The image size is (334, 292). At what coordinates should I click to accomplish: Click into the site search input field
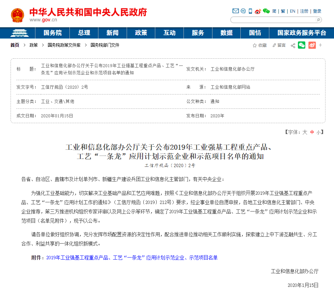pos(272,20)
